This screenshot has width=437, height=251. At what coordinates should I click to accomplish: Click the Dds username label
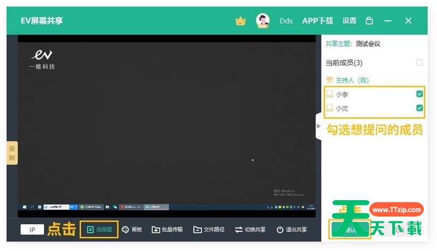(286, 21)
